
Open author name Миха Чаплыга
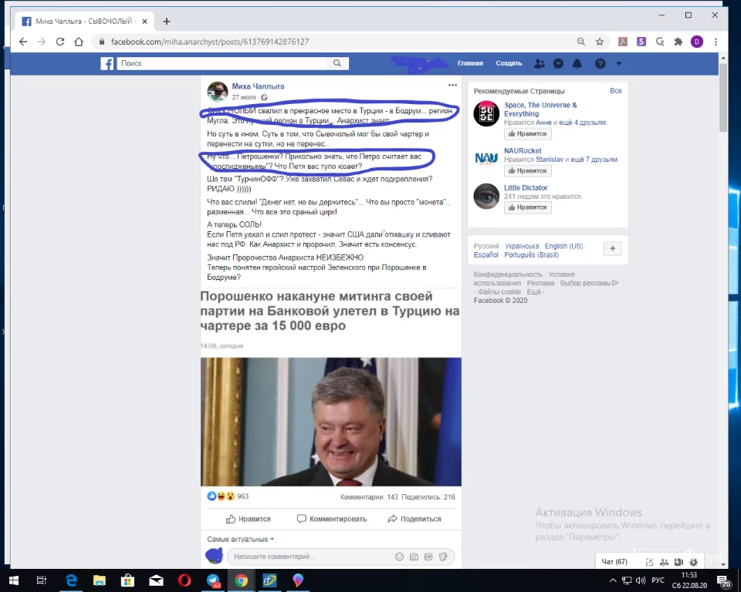(x=258, y=86)
